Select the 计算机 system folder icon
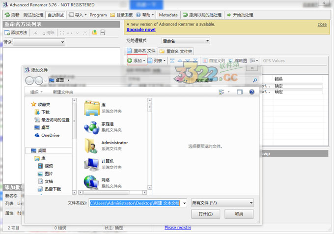334x234 pixels. click(92, 165)
